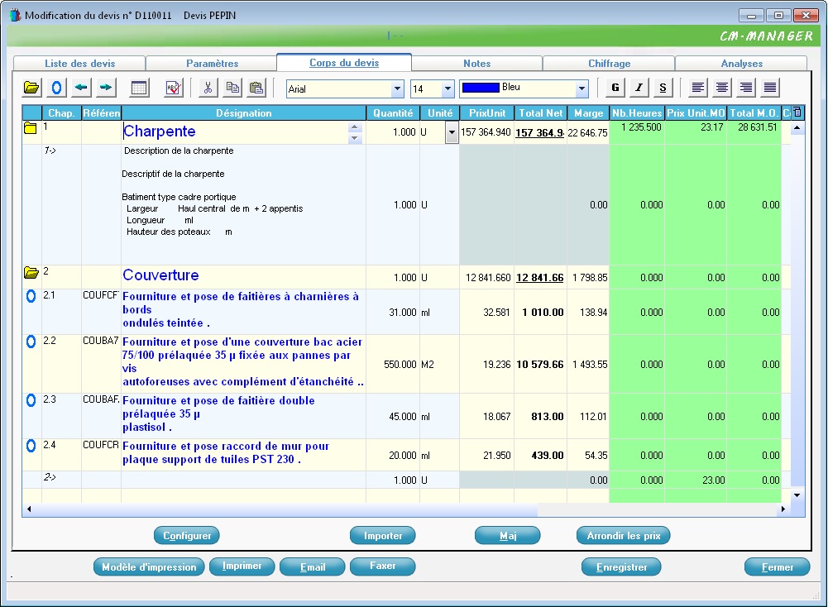The width and height of the screenshot is (828, 607).
Task: Click the Charpente designation down spinner
Action: pyautogui.click(x=355, y=138)
